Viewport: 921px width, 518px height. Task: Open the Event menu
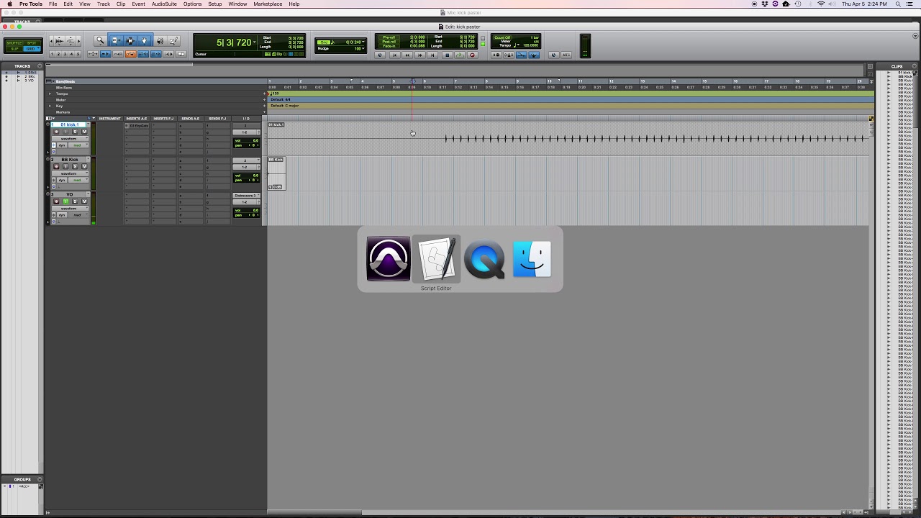tap(138, 4)
